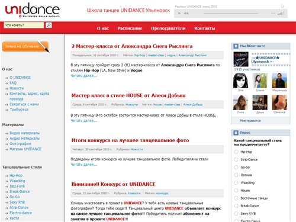Open VK member Лена's photo
The image size is (296, 222).
point(240,102)
